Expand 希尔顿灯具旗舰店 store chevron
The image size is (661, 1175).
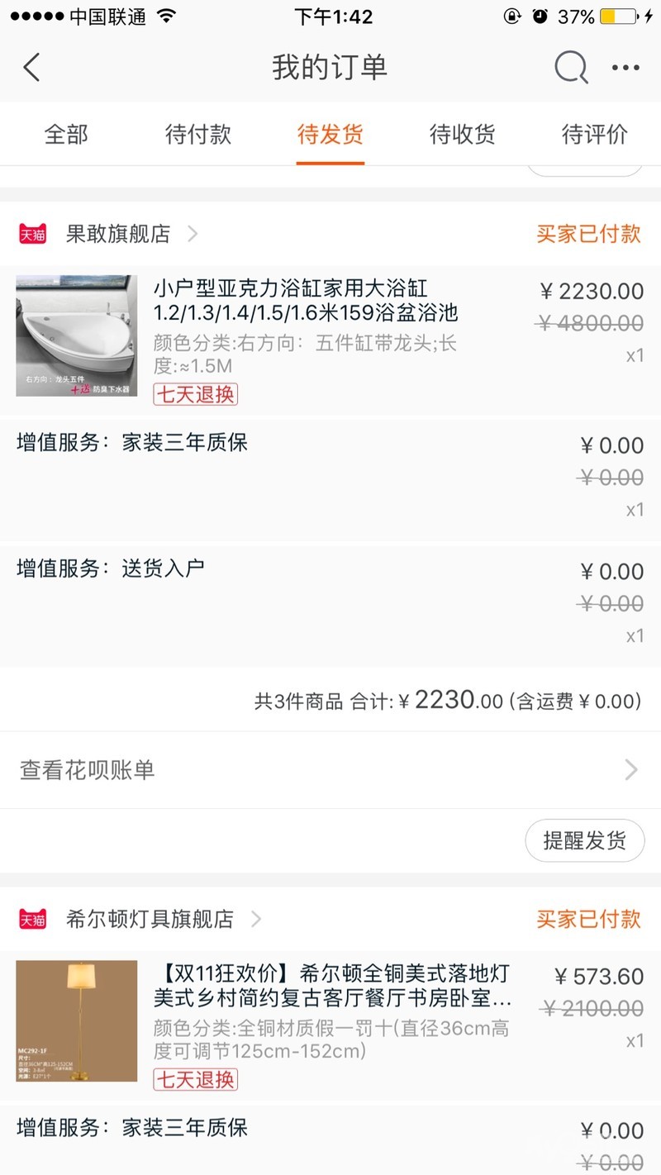click(x=256, y=919)
